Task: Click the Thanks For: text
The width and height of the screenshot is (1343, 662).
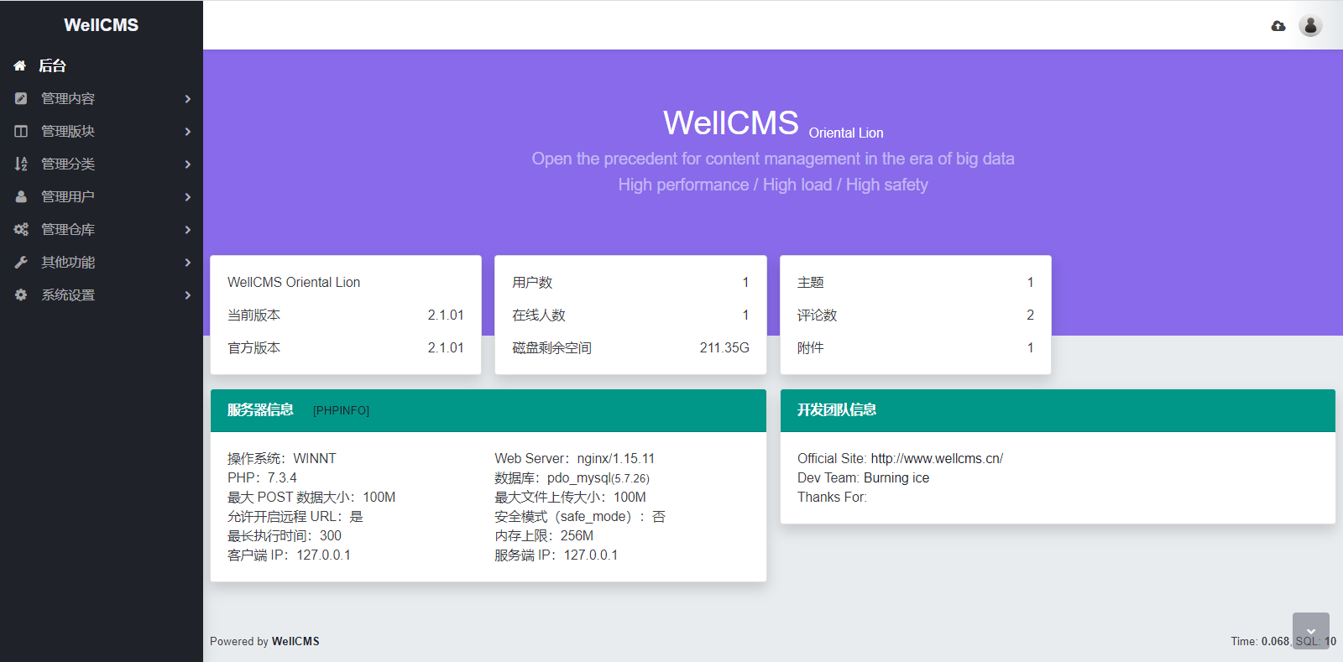Action: pyautogui.click(x=833, y=497)
